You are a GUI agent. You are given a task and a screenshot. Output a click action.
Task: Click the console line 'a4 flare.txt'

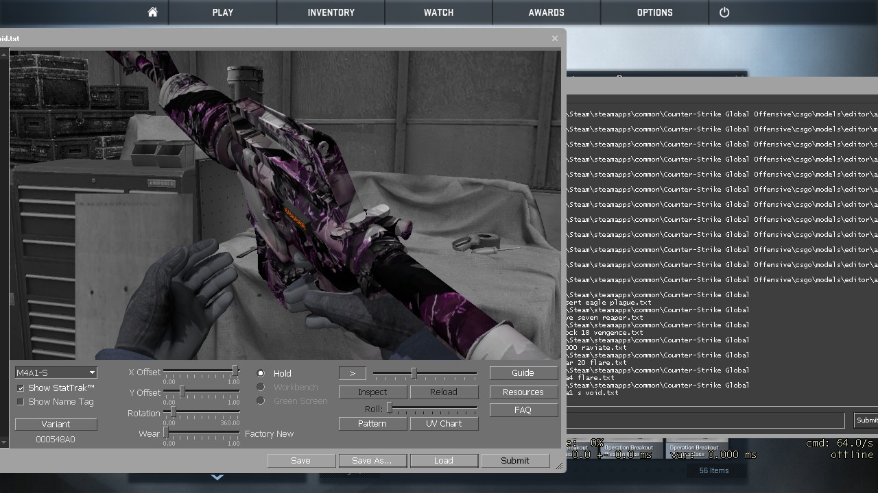pos(591,378)
